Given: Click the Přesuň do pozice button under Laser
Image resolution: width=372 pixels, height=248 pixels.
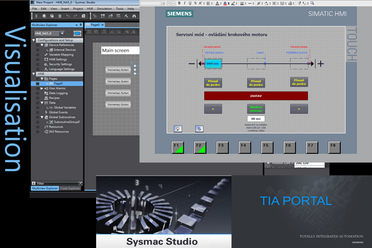Looking at the screenshot, I should click(x=256, y=83).
